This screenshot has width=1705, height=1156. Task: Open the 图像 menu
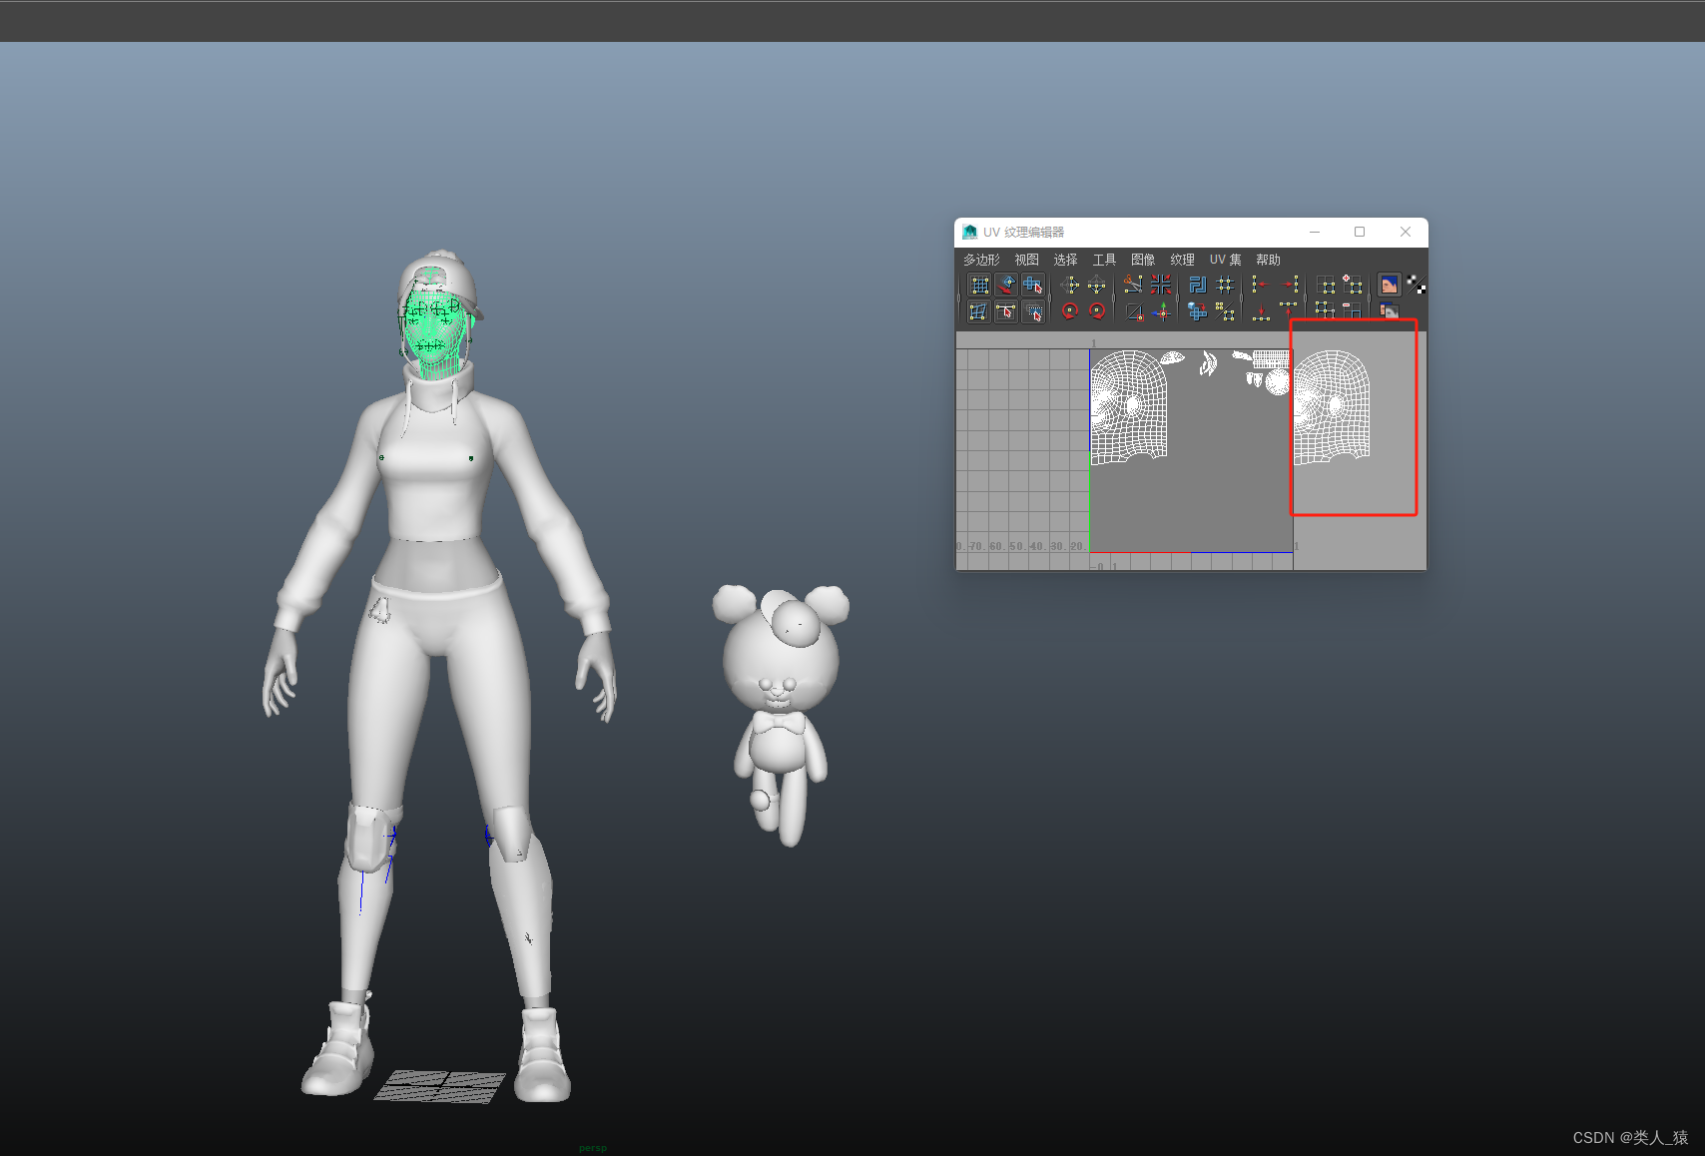(x=1144, y=260)
